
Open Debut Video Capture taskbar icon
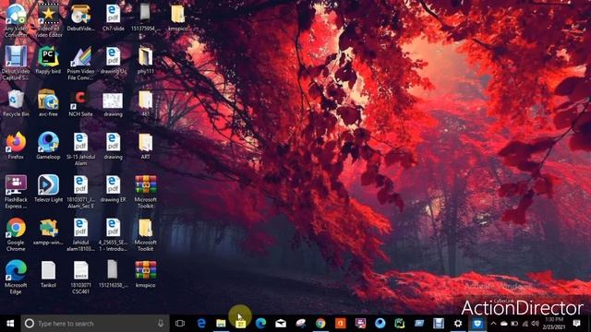pos(438,324)
